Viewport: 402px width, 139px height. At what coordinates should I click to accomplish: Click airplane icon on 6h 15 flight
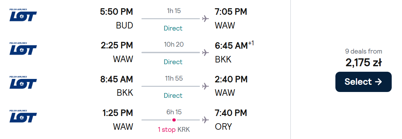tap(205, 120)
